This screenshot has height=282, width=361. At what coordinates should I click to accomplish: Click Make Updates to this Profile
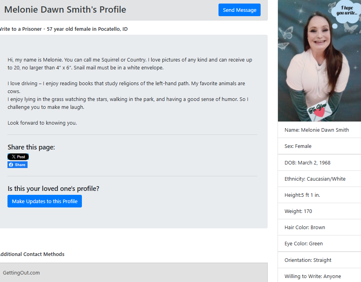pyautogui.click(x=44, y=201)
